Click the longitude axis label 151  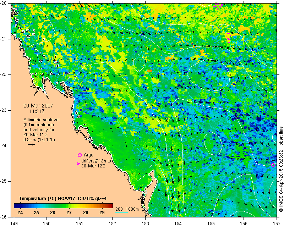point(80,224)
